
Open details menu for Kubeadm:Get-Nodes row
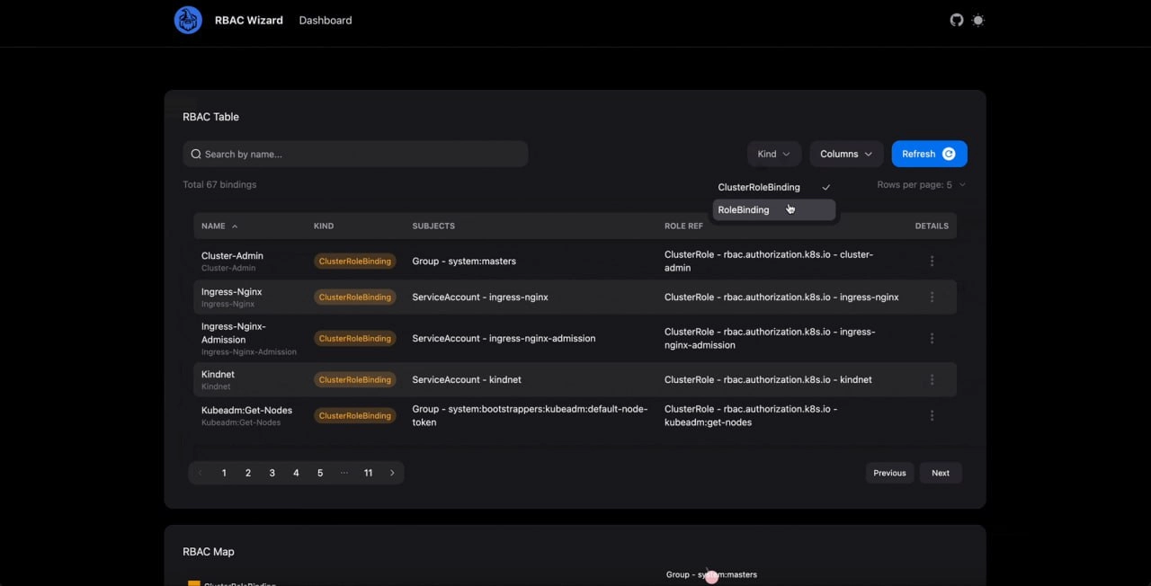[x=932, y=415]
